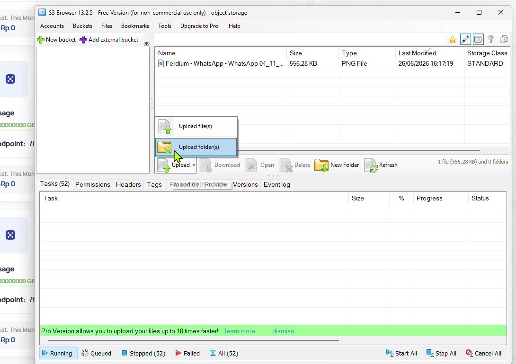
Task: Click the STANDARD storage class cell
Action: [x=485, y=63]
